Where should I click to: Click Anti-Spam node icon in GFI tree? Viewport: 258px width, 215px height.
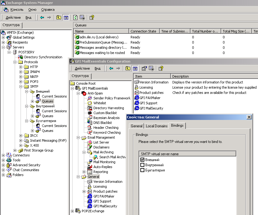[84, 93]
